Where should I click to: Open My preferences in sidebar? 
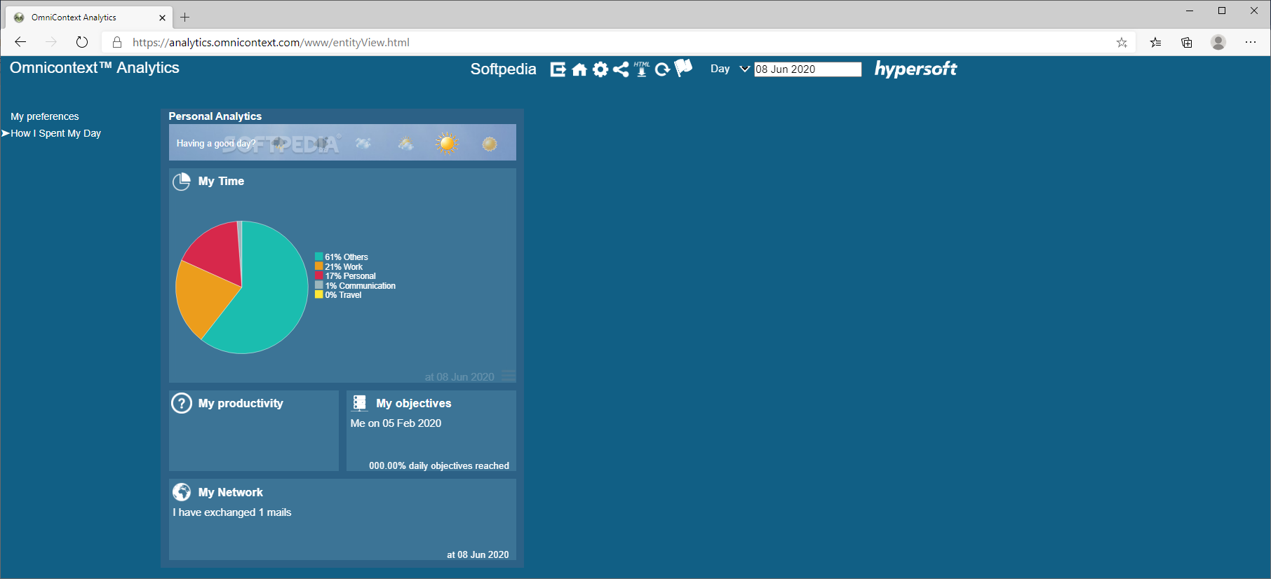pos(45,116)
